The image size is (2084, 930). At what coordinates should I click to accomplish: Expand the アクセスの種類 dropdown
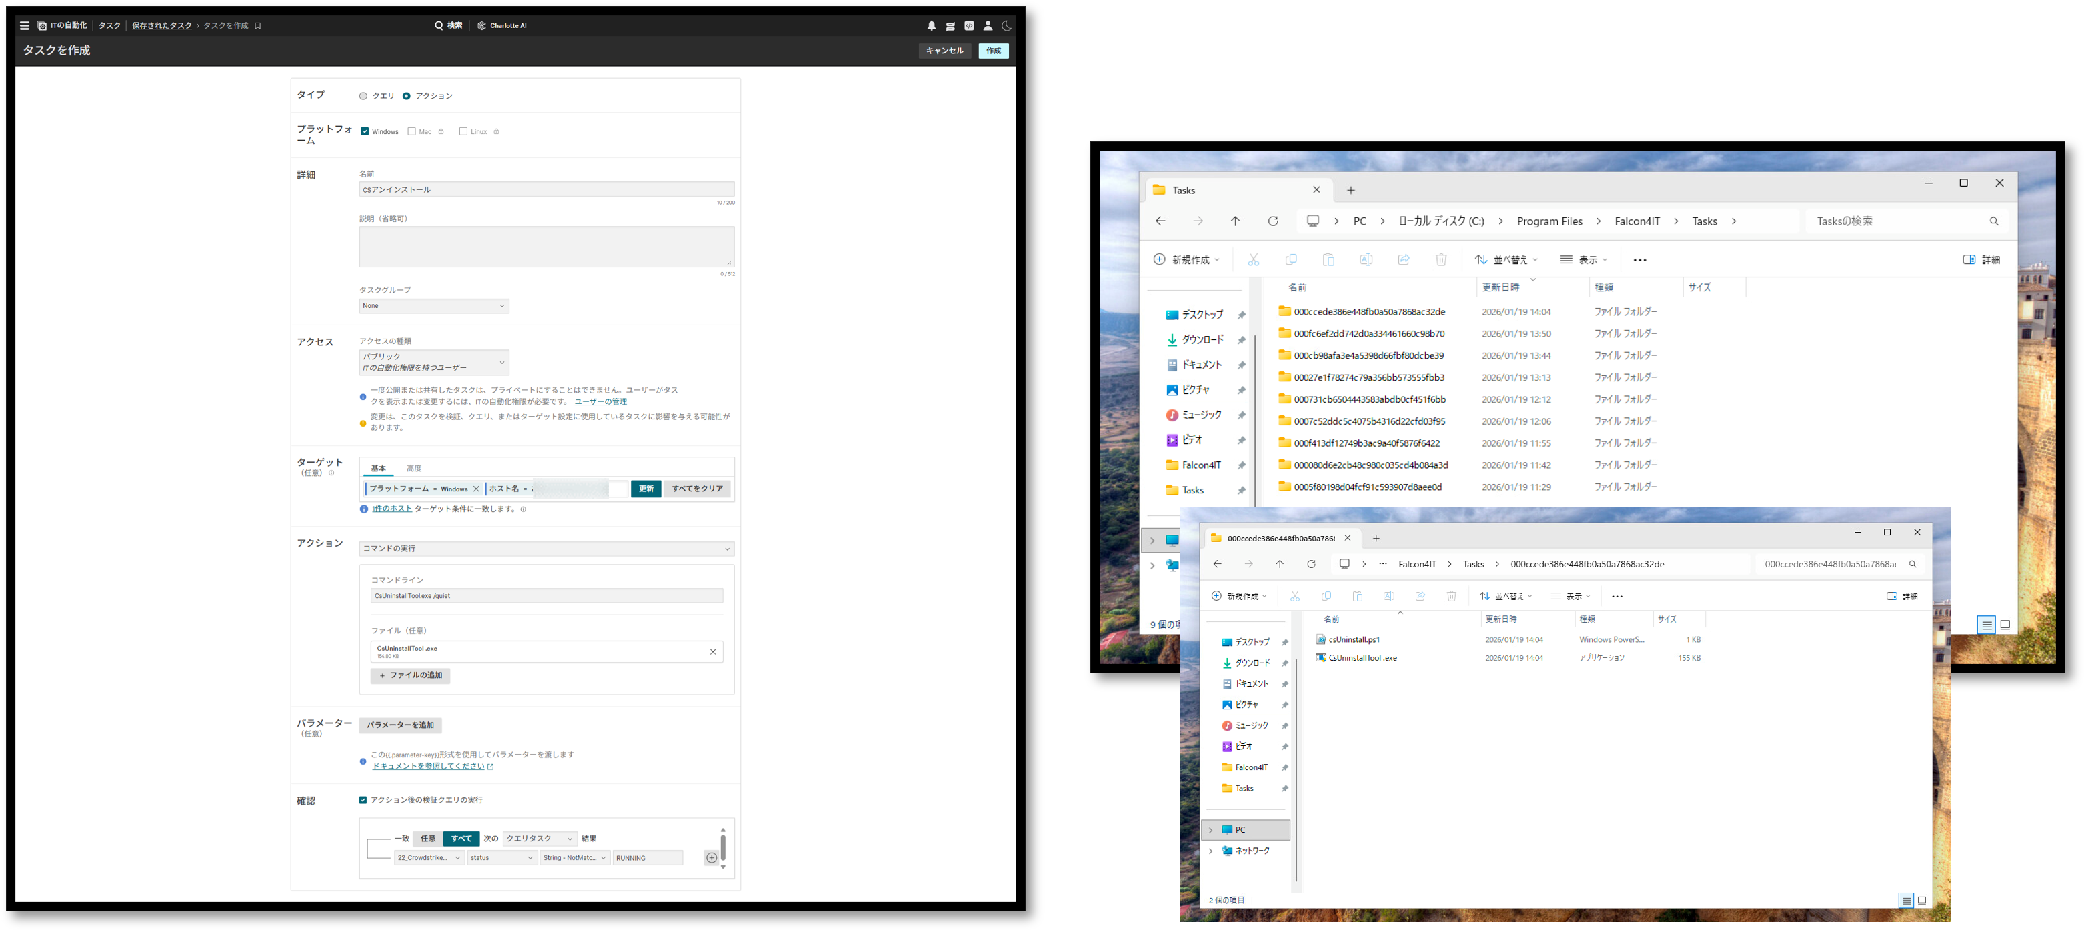[x=433, y=362]
